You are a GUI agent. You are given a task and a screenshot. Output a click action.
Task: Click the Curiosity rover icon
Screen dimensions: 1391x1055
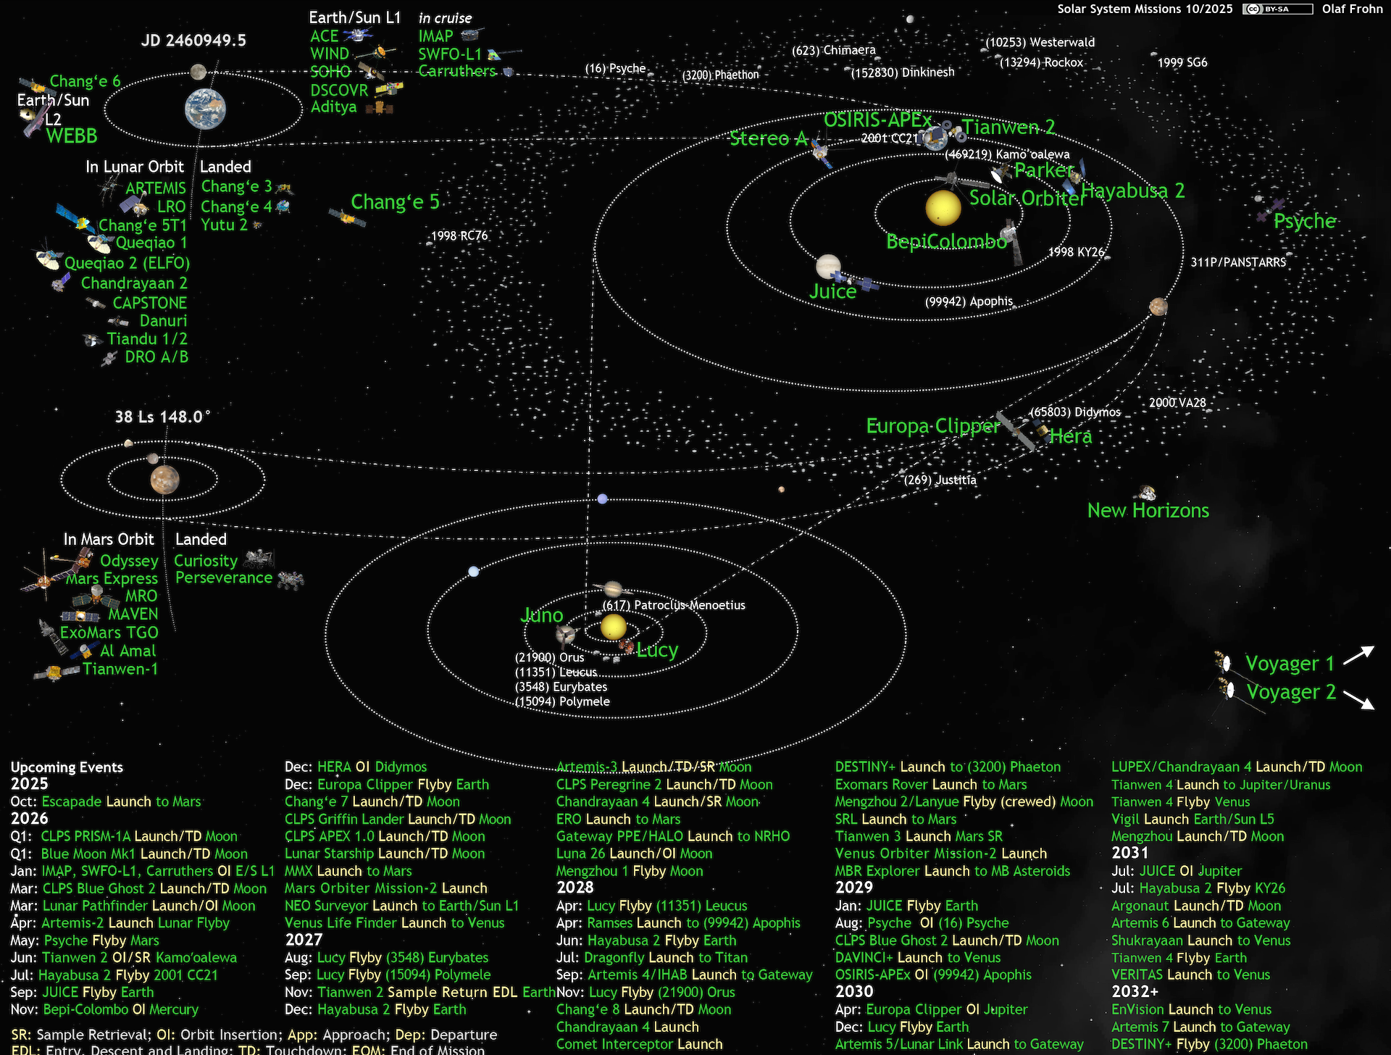pos(259,559)
